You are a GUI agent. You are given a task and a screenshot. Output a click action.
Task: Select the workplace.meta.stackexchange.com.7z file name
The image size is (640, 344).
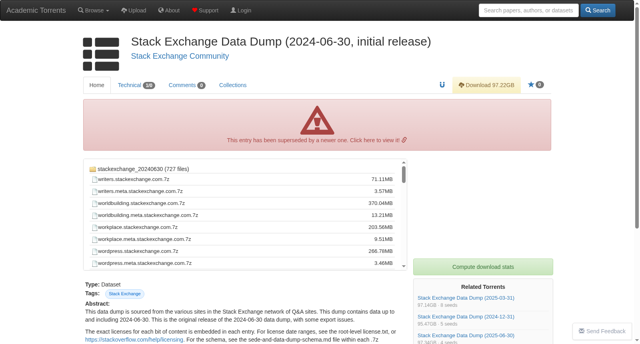(144, 239)
